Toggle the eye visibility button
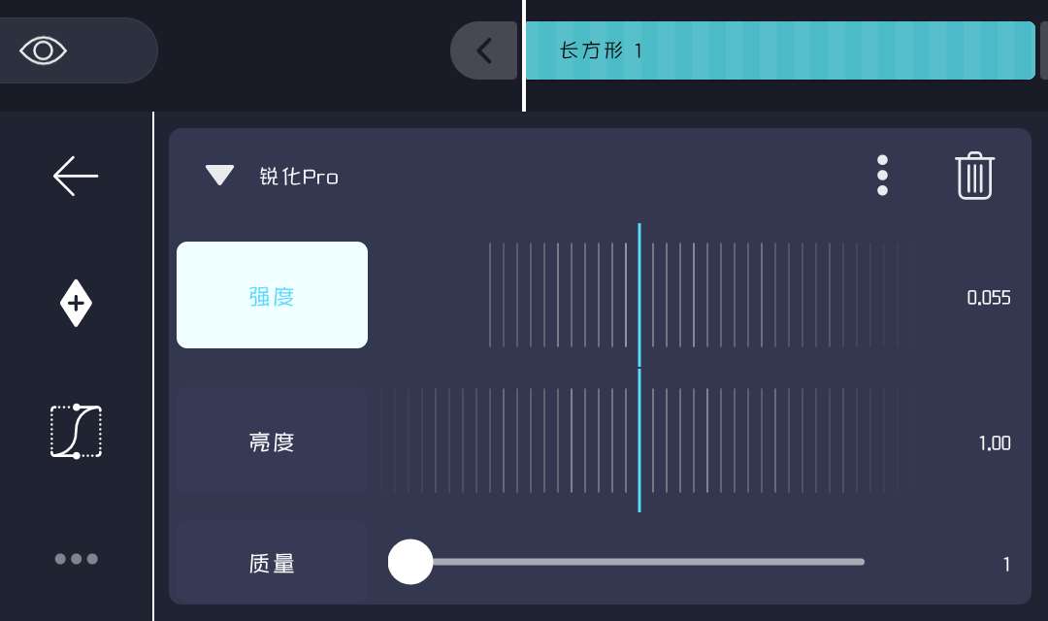The width and height of the screenshot is (1048, 621). pyautogui.click(x=45, y=50)
